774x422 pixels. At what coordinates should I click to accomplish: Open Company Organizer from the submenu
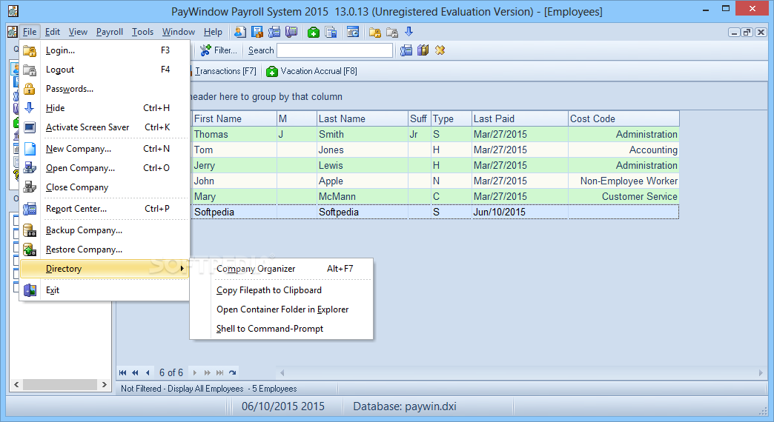(282, 269)
